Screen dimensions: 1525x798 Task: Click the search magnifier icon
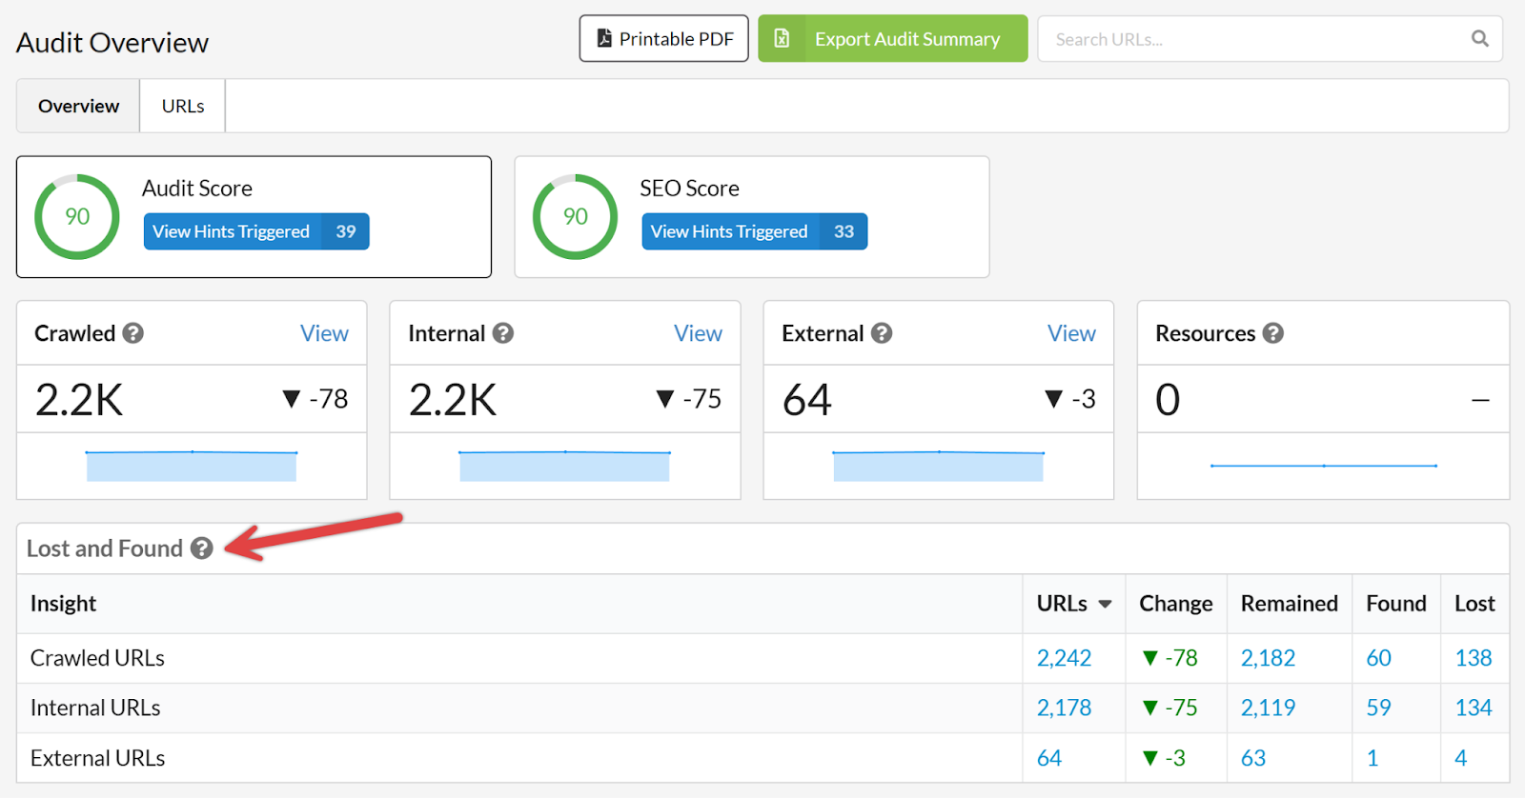(x=1479, y=38)
